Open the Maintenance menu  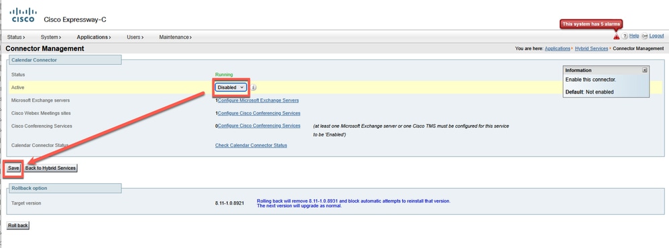[x=176, y=37]
